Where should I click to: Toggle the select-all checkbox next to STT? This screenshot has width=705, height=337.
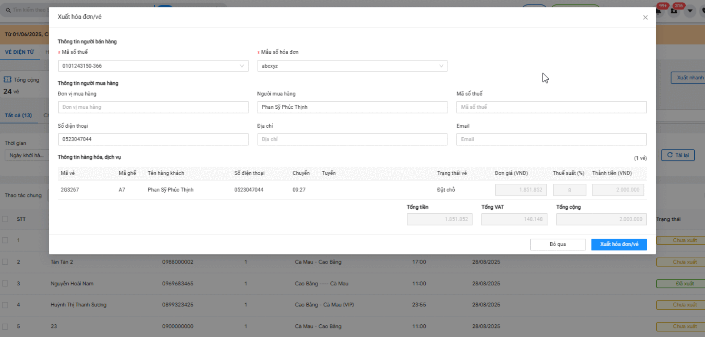click(x=5, y=219)
